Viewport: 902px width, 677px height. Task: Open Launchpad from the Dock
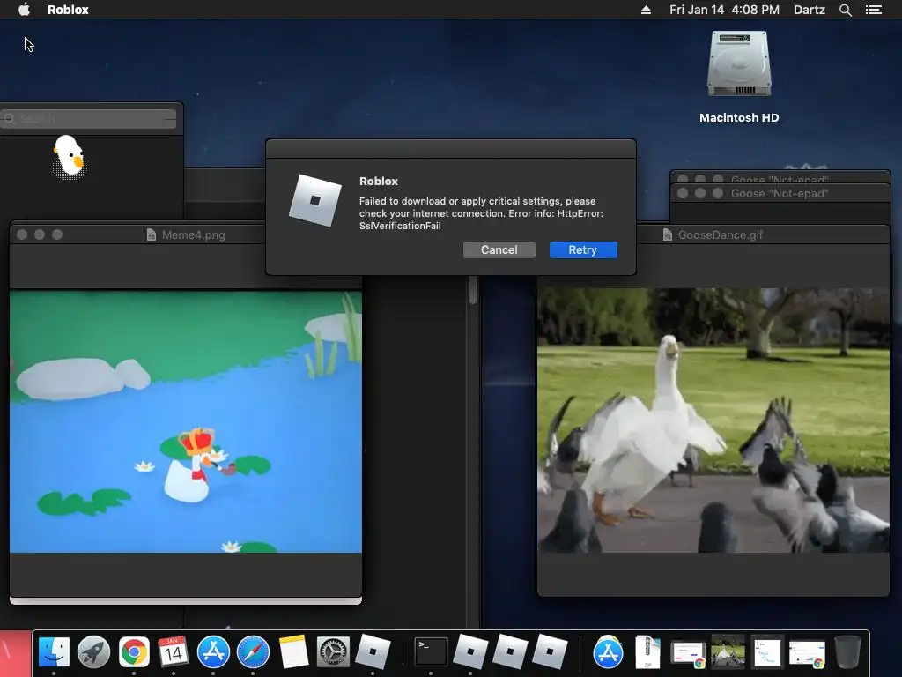[93, 652]
